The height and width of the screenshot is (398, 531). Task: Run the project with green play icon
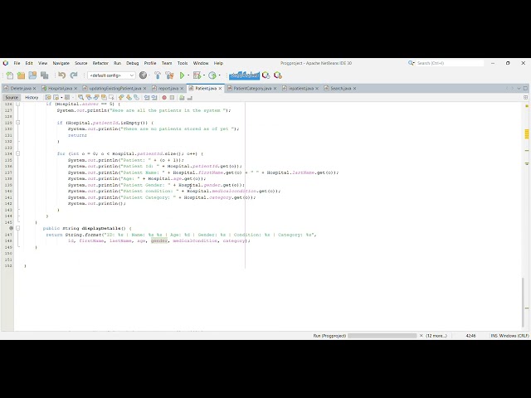pyautogui.click(x=182, y=75)
